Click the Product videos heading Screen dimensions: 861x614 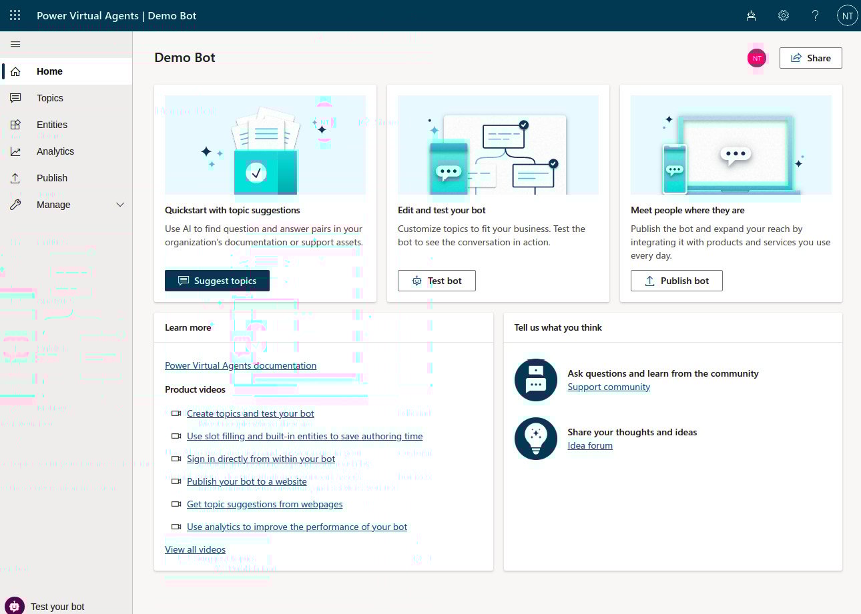tap(195, 389)
